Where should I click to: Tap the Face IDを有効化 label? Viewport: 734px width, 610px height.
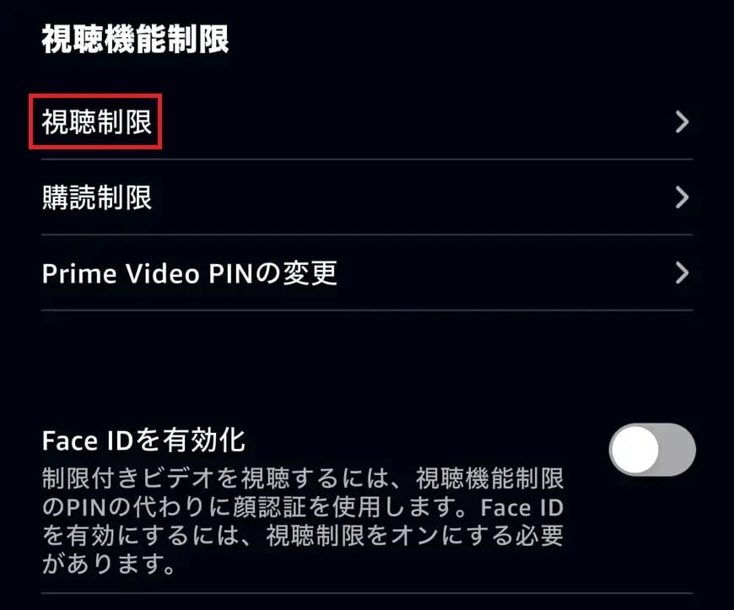tap(143, 440)
